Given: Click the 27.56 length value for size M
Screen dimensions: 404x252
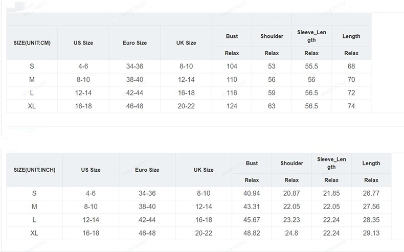Looking at the screenshot, I should pyautogui.click(x=371, y=207).
